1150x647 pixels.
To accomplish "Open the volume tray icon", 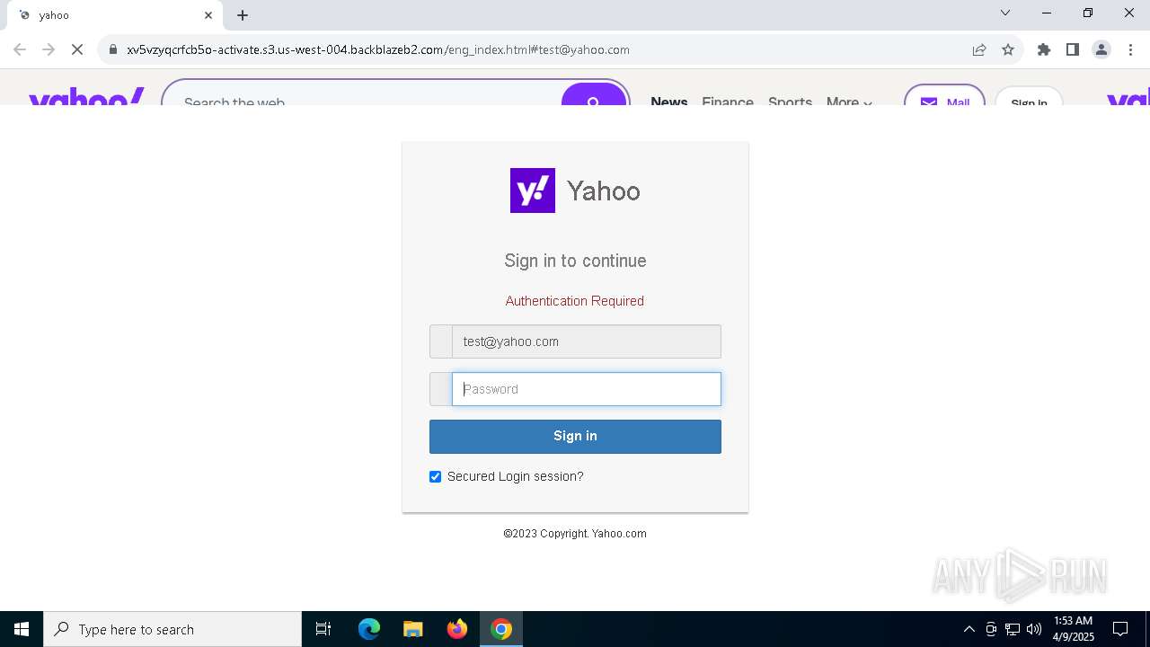I will click(x=1034, y=629).
